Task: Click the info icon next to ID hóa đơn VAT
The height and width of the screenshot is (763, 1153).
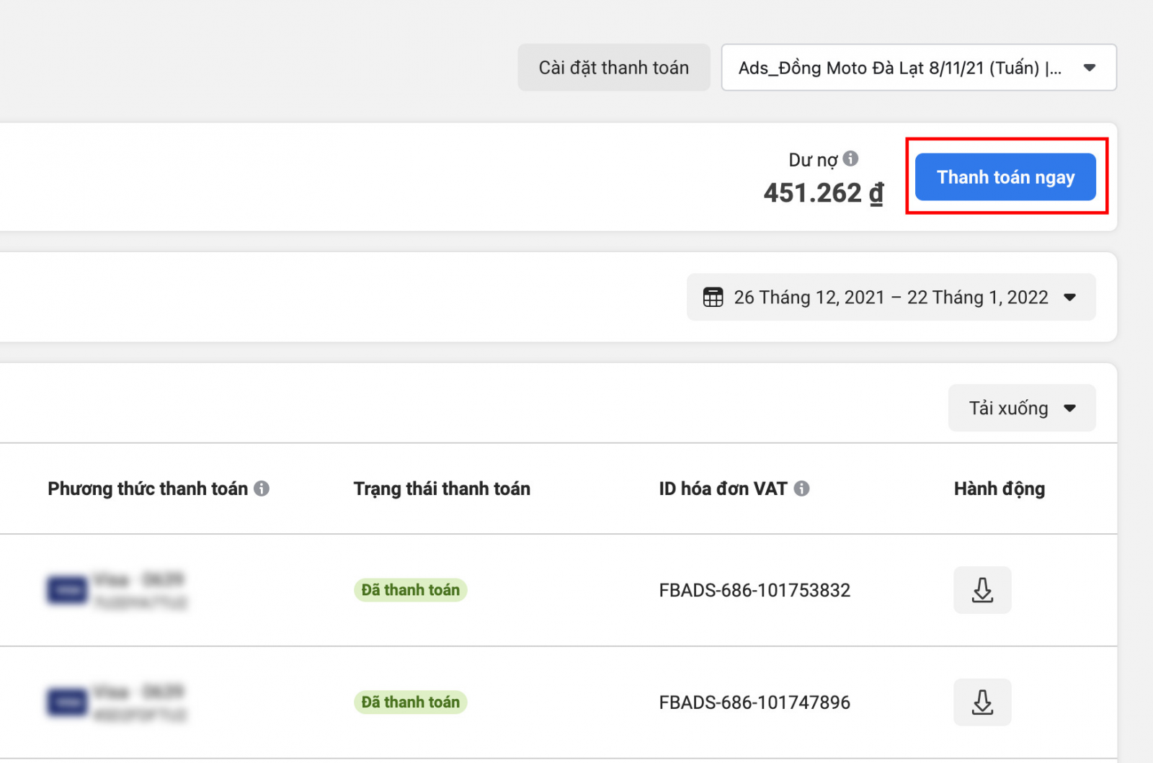Action: 803,488
